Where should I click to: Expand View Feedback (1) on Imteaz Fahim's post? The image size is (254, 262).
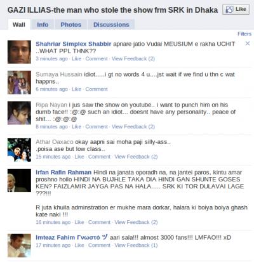click(136, 246)
